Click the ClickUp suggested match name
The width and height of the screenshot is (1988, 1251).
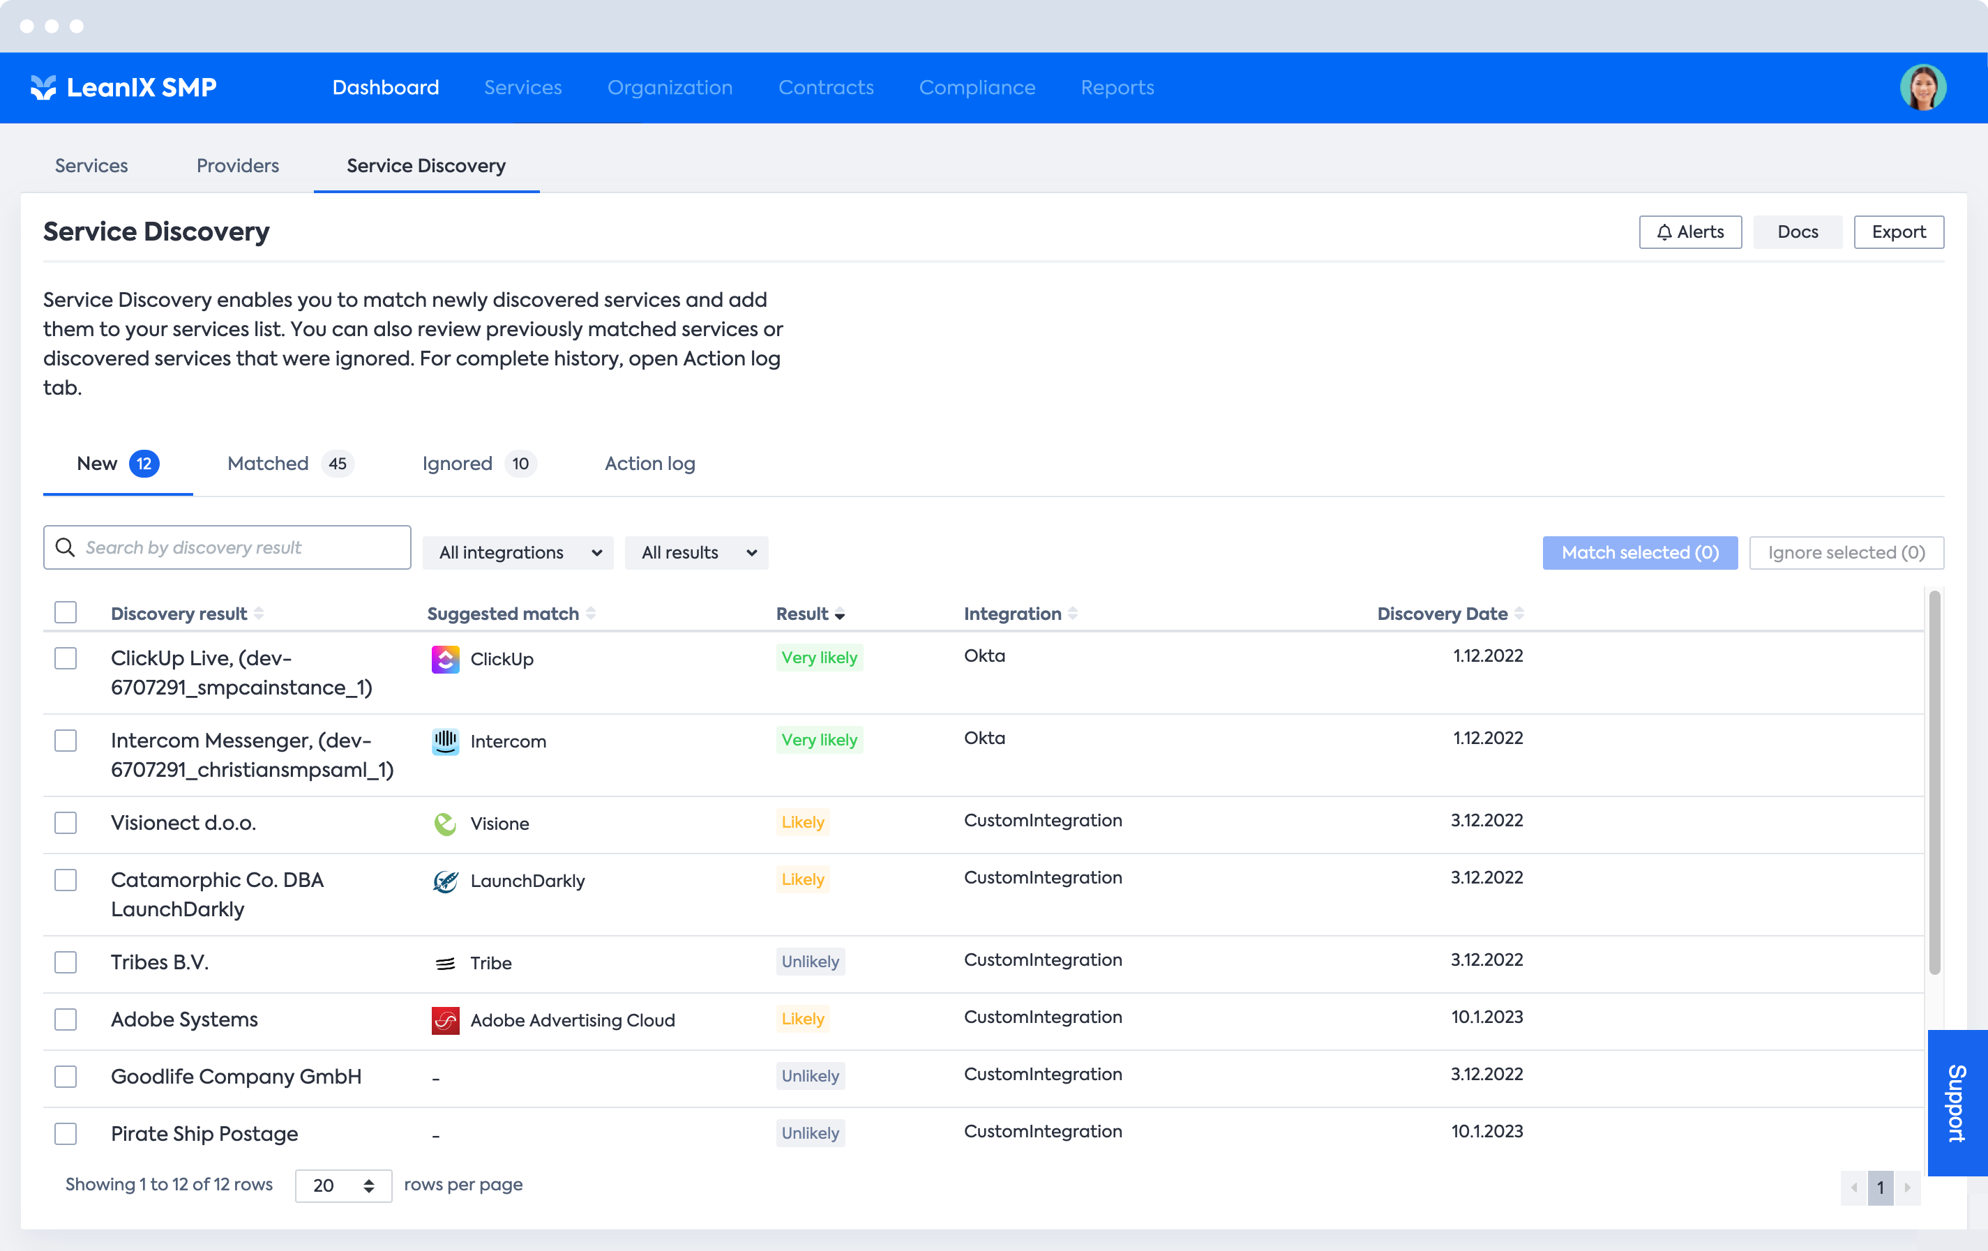point(502,660)
